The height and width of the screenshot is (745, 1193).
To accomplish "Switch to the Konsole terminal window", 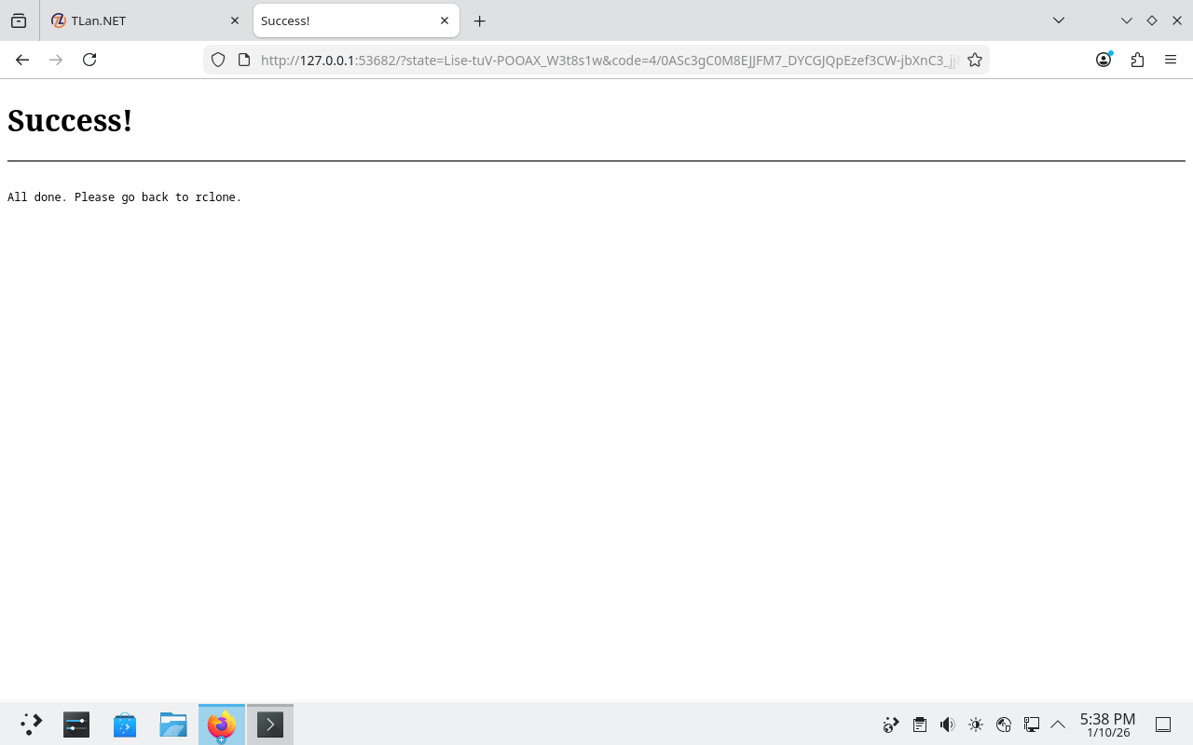I will click(x=270, y=725).
